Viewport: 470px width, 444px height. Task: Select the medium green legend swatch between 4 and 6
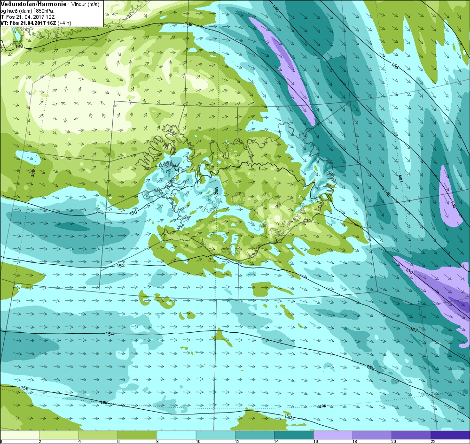click(x=98, y=435)
